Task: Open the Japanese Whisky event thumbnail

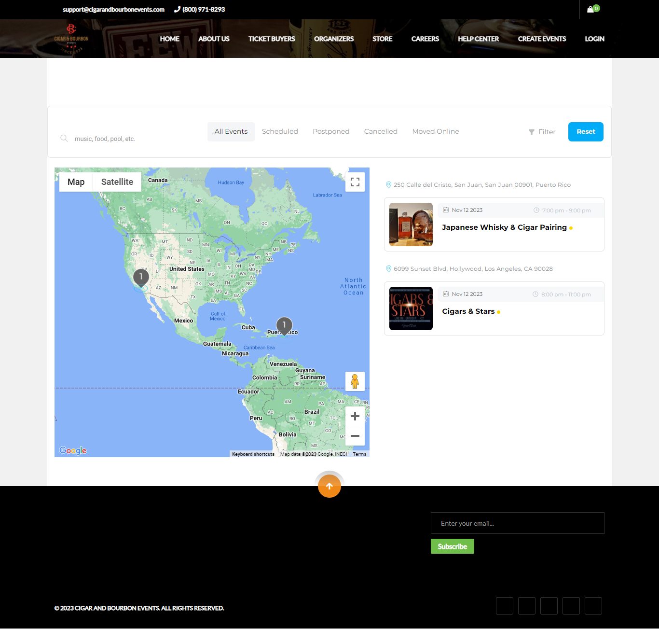Action: pyautogui.click(x=411, y=224)
